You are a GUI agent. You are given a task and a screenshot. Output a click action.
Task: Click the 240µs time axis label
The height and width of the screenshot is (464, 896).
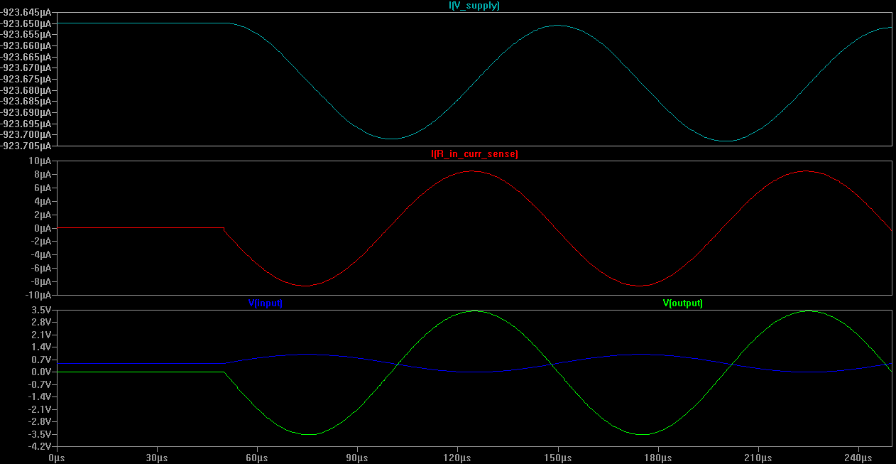click(x=859, y=458)
